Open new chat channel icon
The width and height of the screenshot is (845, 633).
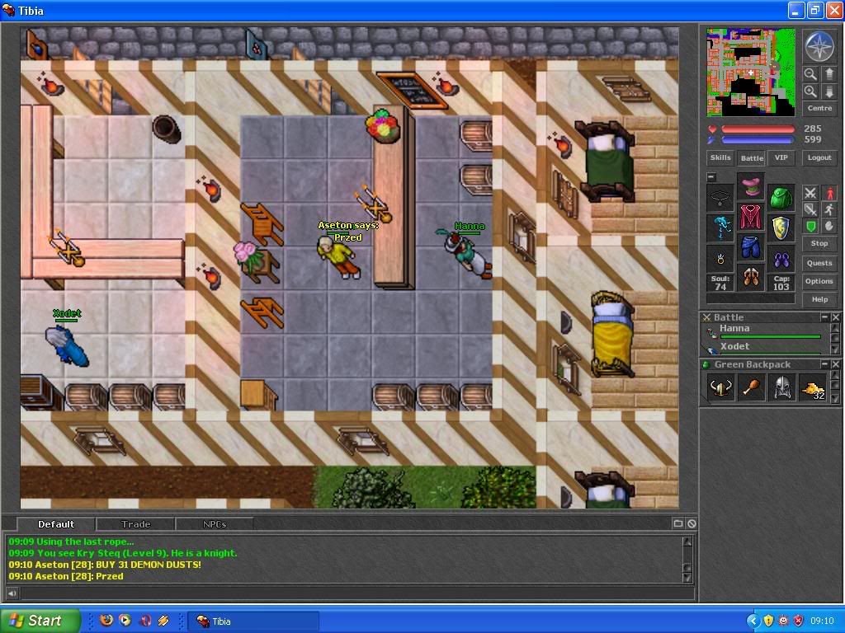point(678,523)
